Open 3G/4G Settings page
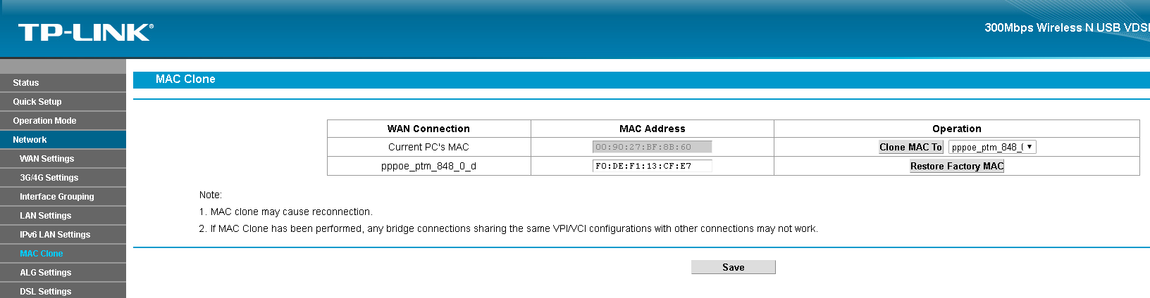Viewport: 1150px width, 298px height. (x=49, y=178)
